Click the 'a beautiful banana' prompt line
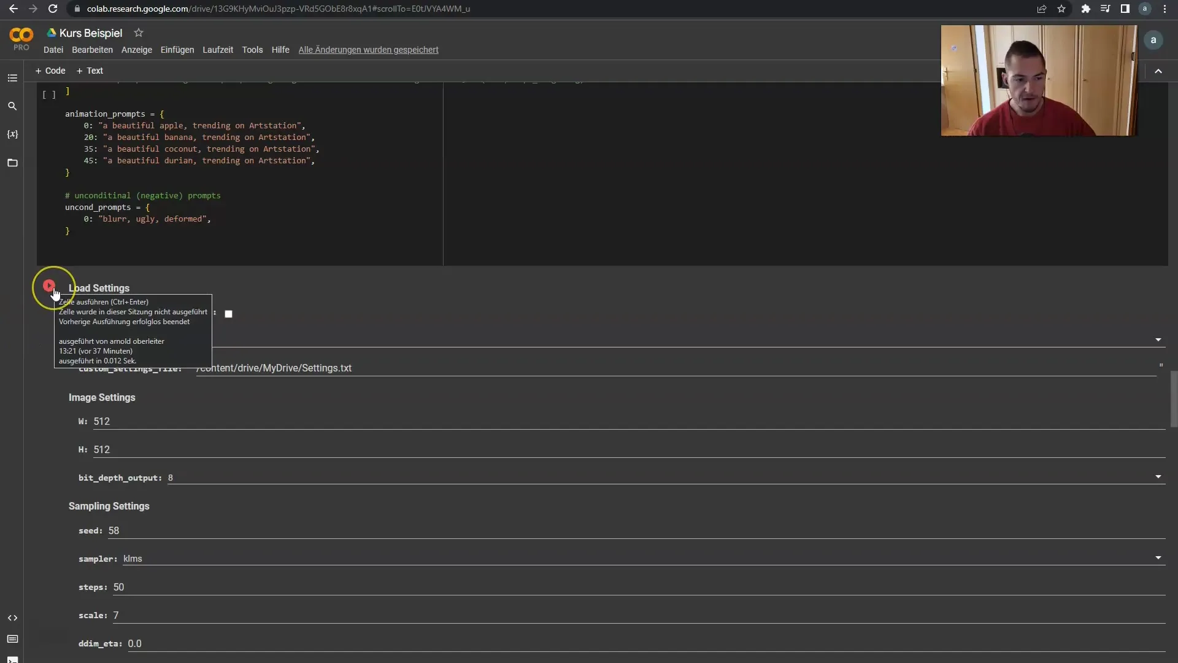 tap(199, 137)
